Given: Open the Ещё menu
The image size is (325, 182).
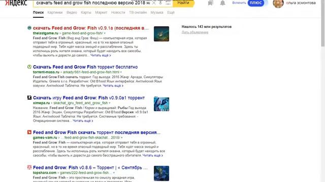Looking at the screenshot, I should (171, 12).
